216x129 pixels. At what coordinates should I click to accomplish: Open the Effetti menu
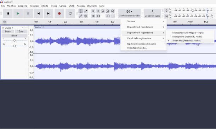[x=72, y=6]
